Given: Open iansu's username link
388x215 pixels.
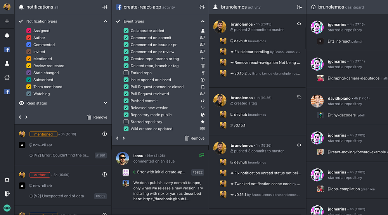Looking at the screenshot, I should tap(139, 156).
